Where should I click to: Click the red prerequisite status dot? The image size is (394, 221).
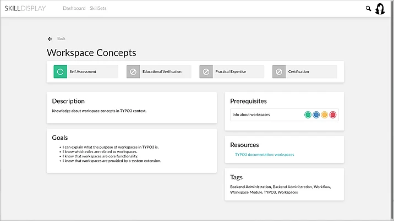333,115
